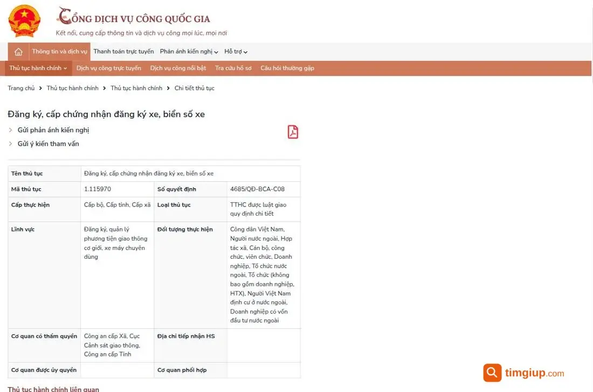Expand Phản ánh kiến nghị dropdown
Image resolution: width=593 pixels, height=392 pixels.
click(189, 51)
